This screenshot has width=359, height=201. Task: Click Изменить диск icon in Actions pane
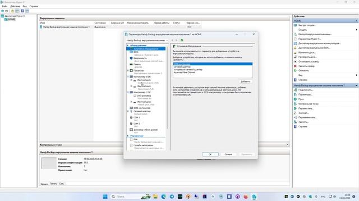pyautogui.click(x=296, y=52)
